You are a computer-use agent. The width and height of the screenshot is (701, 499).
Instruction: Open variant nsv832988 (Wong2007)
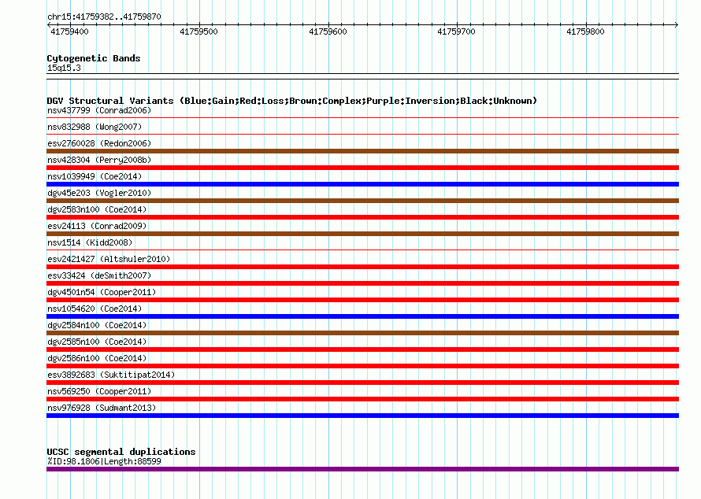tap(95, 127)
